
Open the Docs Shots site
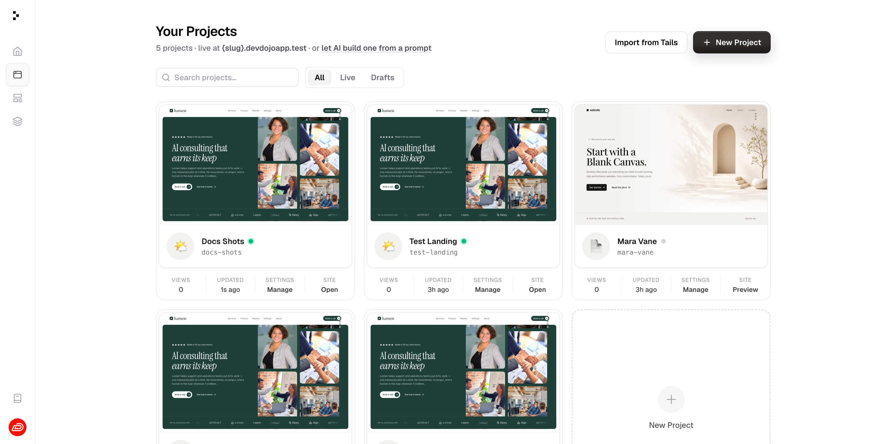point(329,290)
